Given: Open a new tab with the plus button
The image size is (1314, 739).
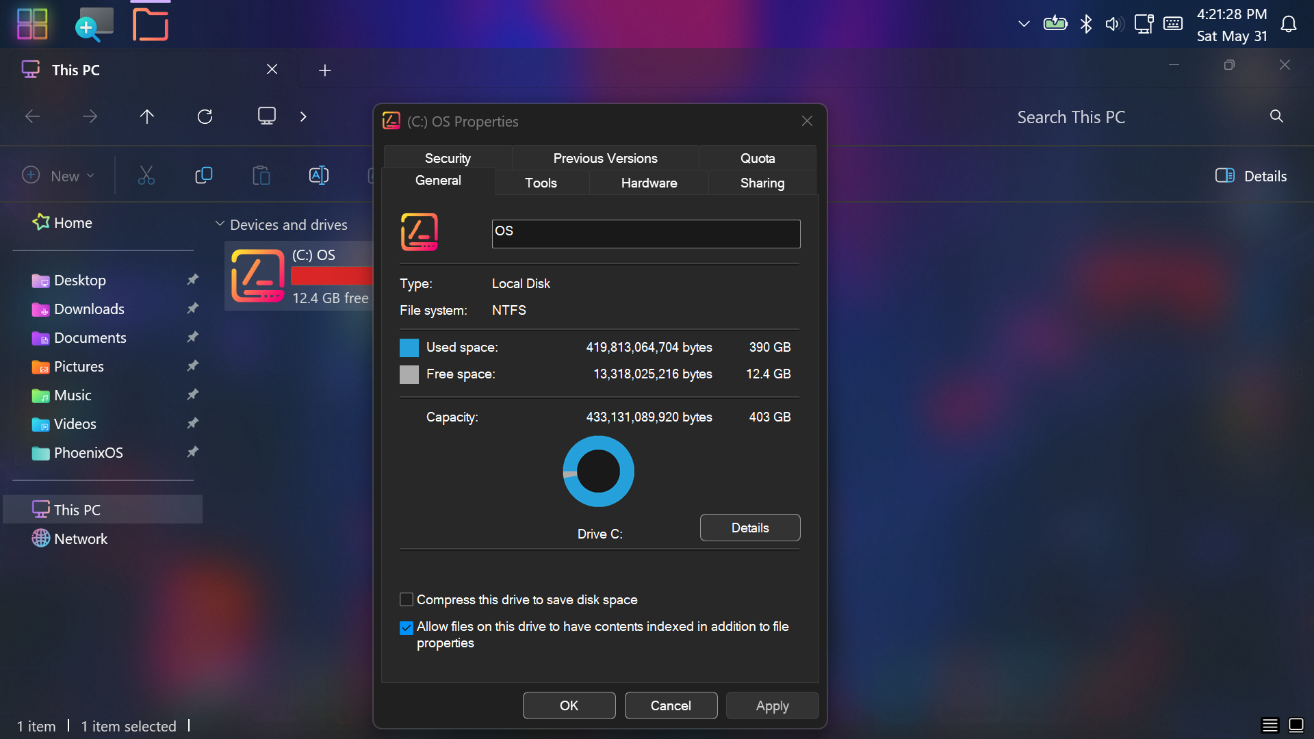Looking at the screenshot, I should [325, 70].
